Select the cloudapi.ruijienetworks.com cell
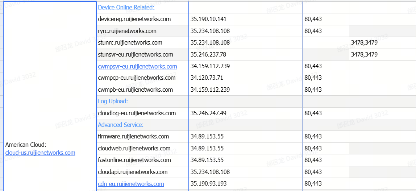Image resolution: width=416 pixels, height=191 pixels. 142,172
